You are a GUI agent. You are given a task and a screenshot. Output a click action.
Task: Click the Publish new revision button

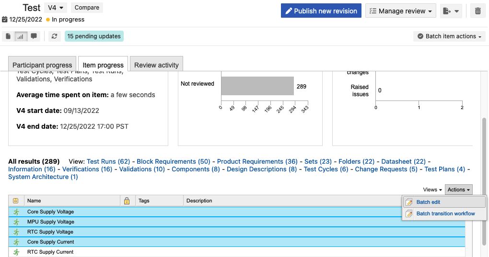321,11
